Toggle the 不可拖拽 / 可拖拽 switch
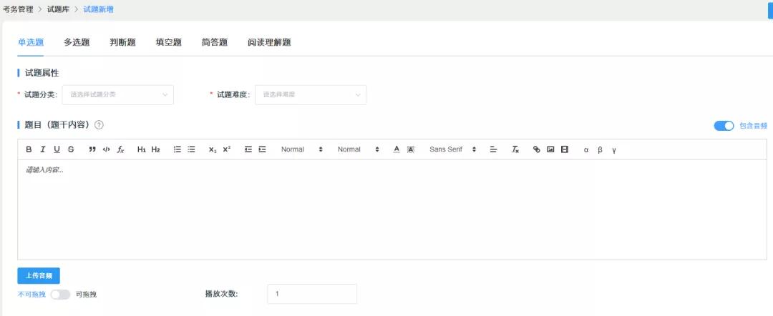 pyautogui.click(x=60, y=295)
